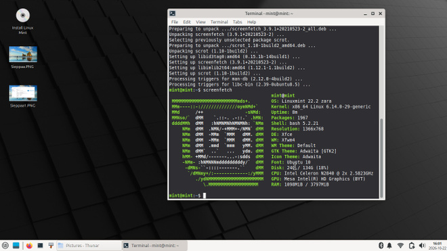This screenshot has width=447, height=251.
Task: Switch to the Pictures - Thunar taskbar window
Action: pos(89,246)
